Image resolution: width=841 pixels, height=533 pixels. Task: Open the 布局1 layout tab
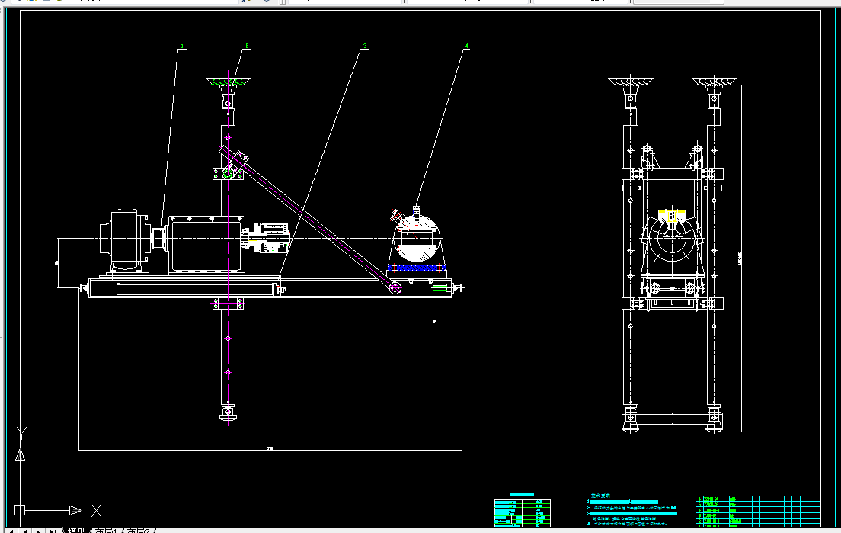click(x=106, y=530)
